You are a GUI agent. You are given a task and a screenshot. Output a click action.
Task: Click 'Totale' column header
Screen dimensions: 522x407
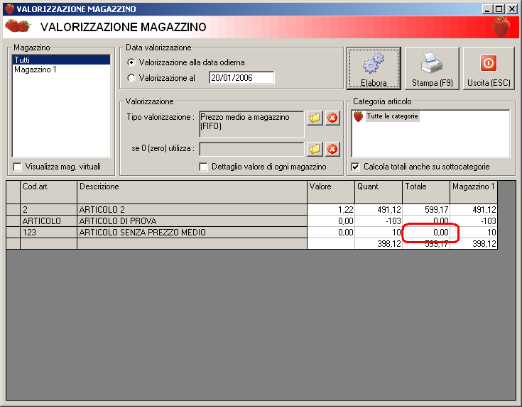[426, 192]
